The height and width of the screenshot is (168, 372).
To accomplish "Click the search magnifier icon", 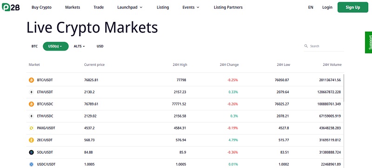I will (306, 46).
